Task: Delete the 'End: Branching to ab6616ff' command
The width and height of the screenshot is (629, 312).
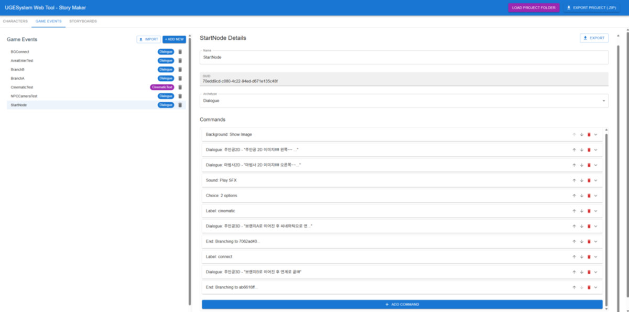Action: coord(590,287)
